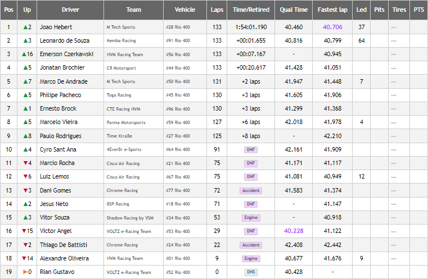Select driver Marco De Andrade

[64, 81]
